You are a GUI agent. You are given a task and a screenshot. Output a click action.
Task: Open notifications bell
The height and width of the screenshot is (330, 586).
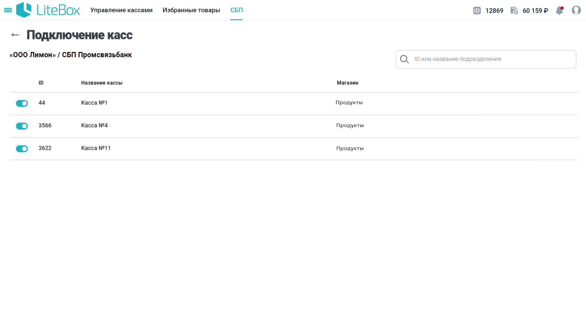point(559,10)
